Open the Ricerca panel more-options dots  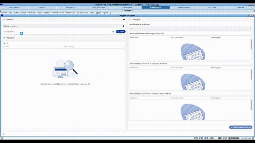[120, 19]
